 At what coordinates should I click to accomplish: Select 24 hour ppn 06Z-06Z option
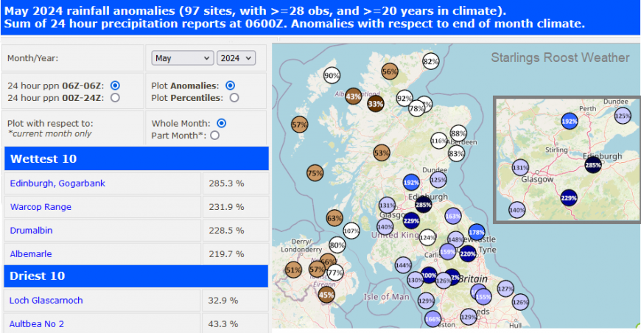pyautogui.click(x=115, y=85)
